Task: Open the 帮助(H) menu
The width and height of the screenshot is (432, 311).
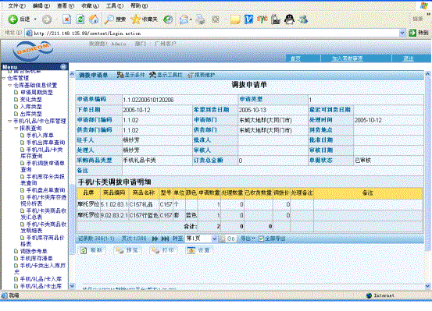Action: (139, 5)
